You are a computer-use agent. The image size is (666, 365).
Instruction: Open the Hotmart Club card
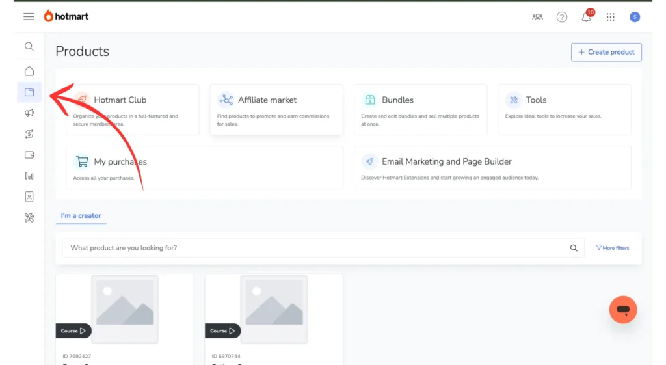(x=132, y=109)
